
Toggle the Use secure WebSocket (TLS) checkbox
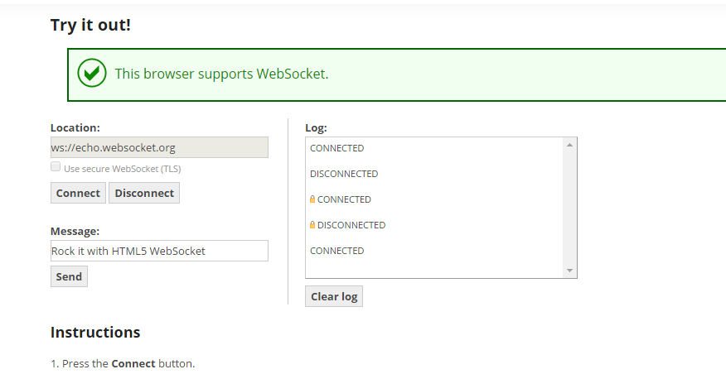[x=56, y=167]
